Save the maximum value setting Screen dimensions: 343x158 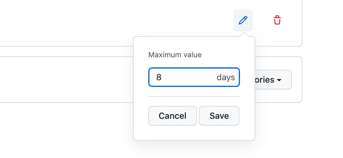pos(219,116)
